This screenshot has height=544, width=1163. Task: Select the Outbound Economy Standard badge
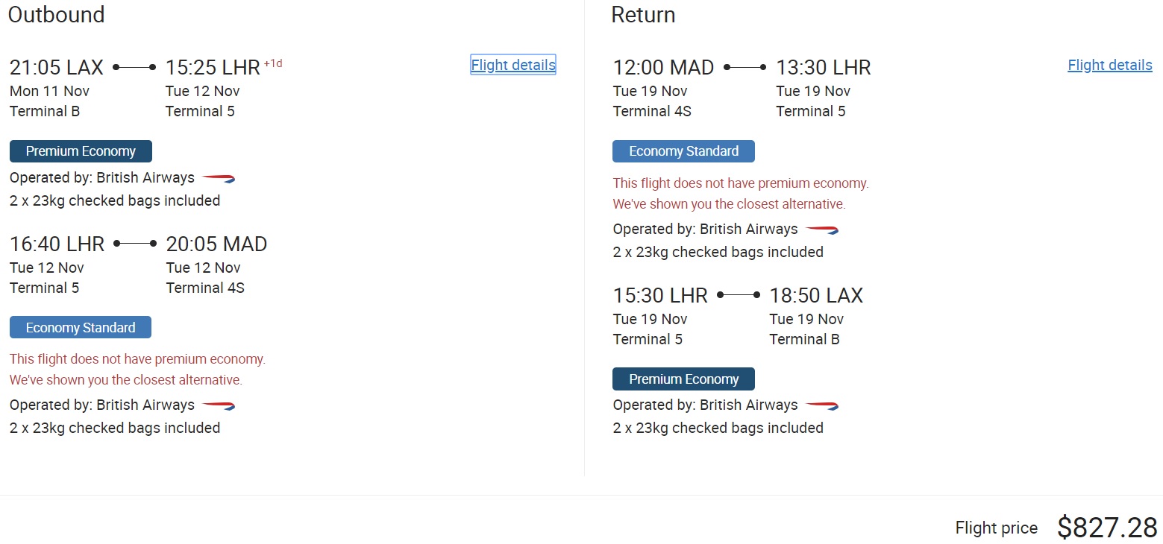81,328
